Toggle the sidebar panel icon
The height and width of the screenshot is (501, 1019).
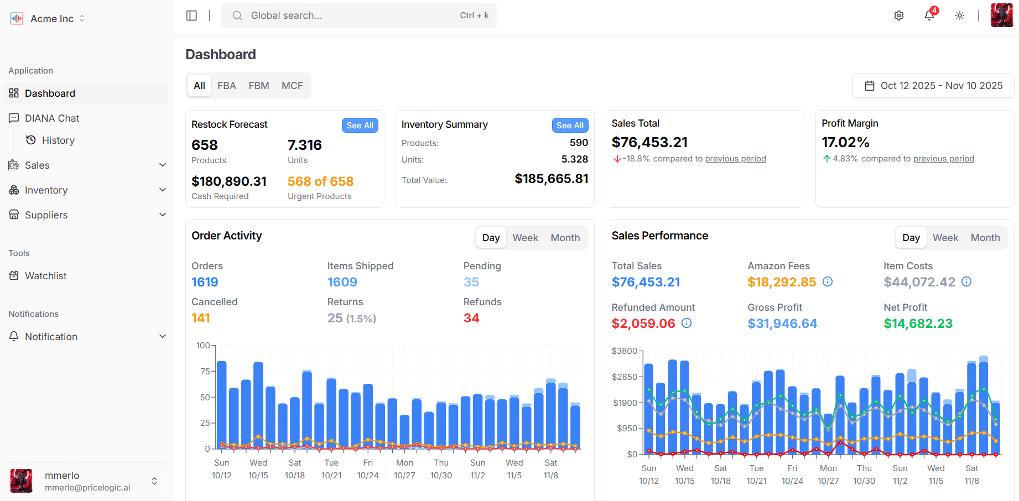coord(191,15)
